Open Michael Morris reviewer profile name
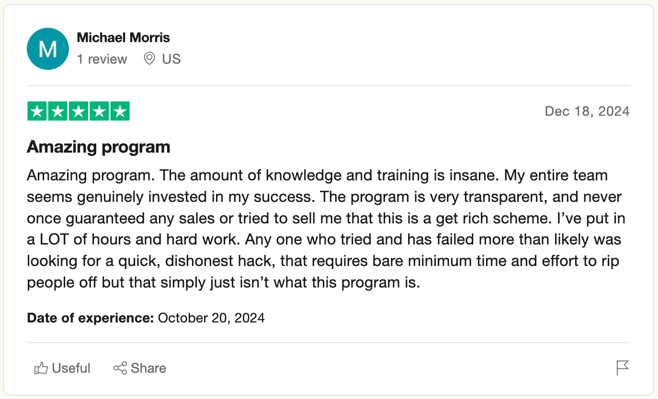 [123, 37]
